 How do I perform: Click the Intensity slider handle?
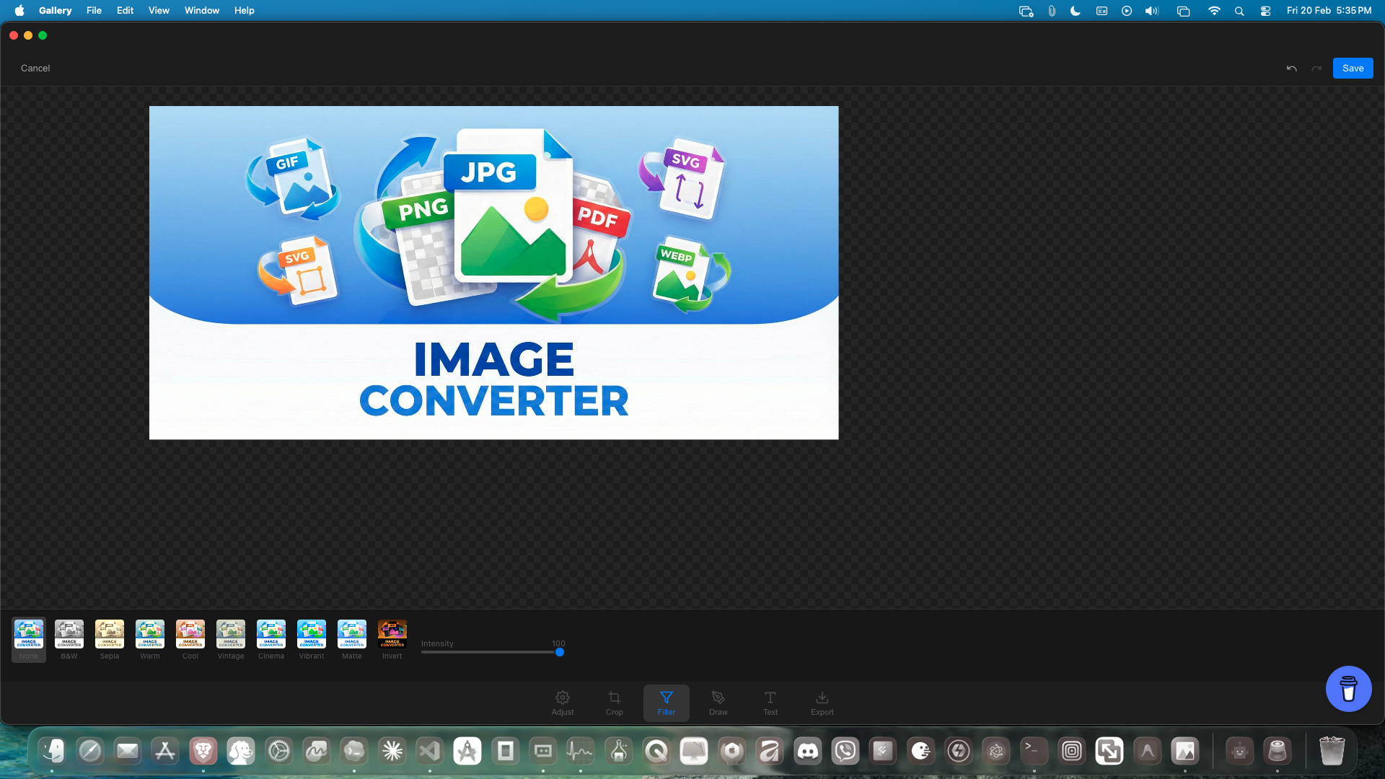pos(560,652)
